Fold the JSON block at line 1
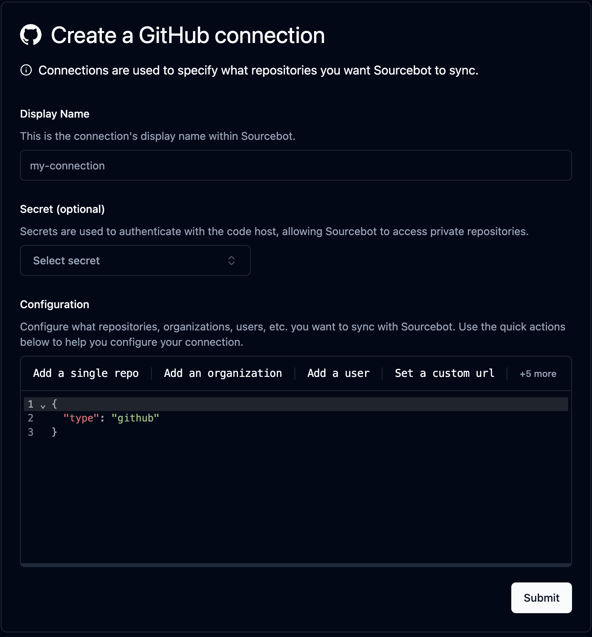The width and height of the screenshot is (592, 637). click(x=43, y=405)
